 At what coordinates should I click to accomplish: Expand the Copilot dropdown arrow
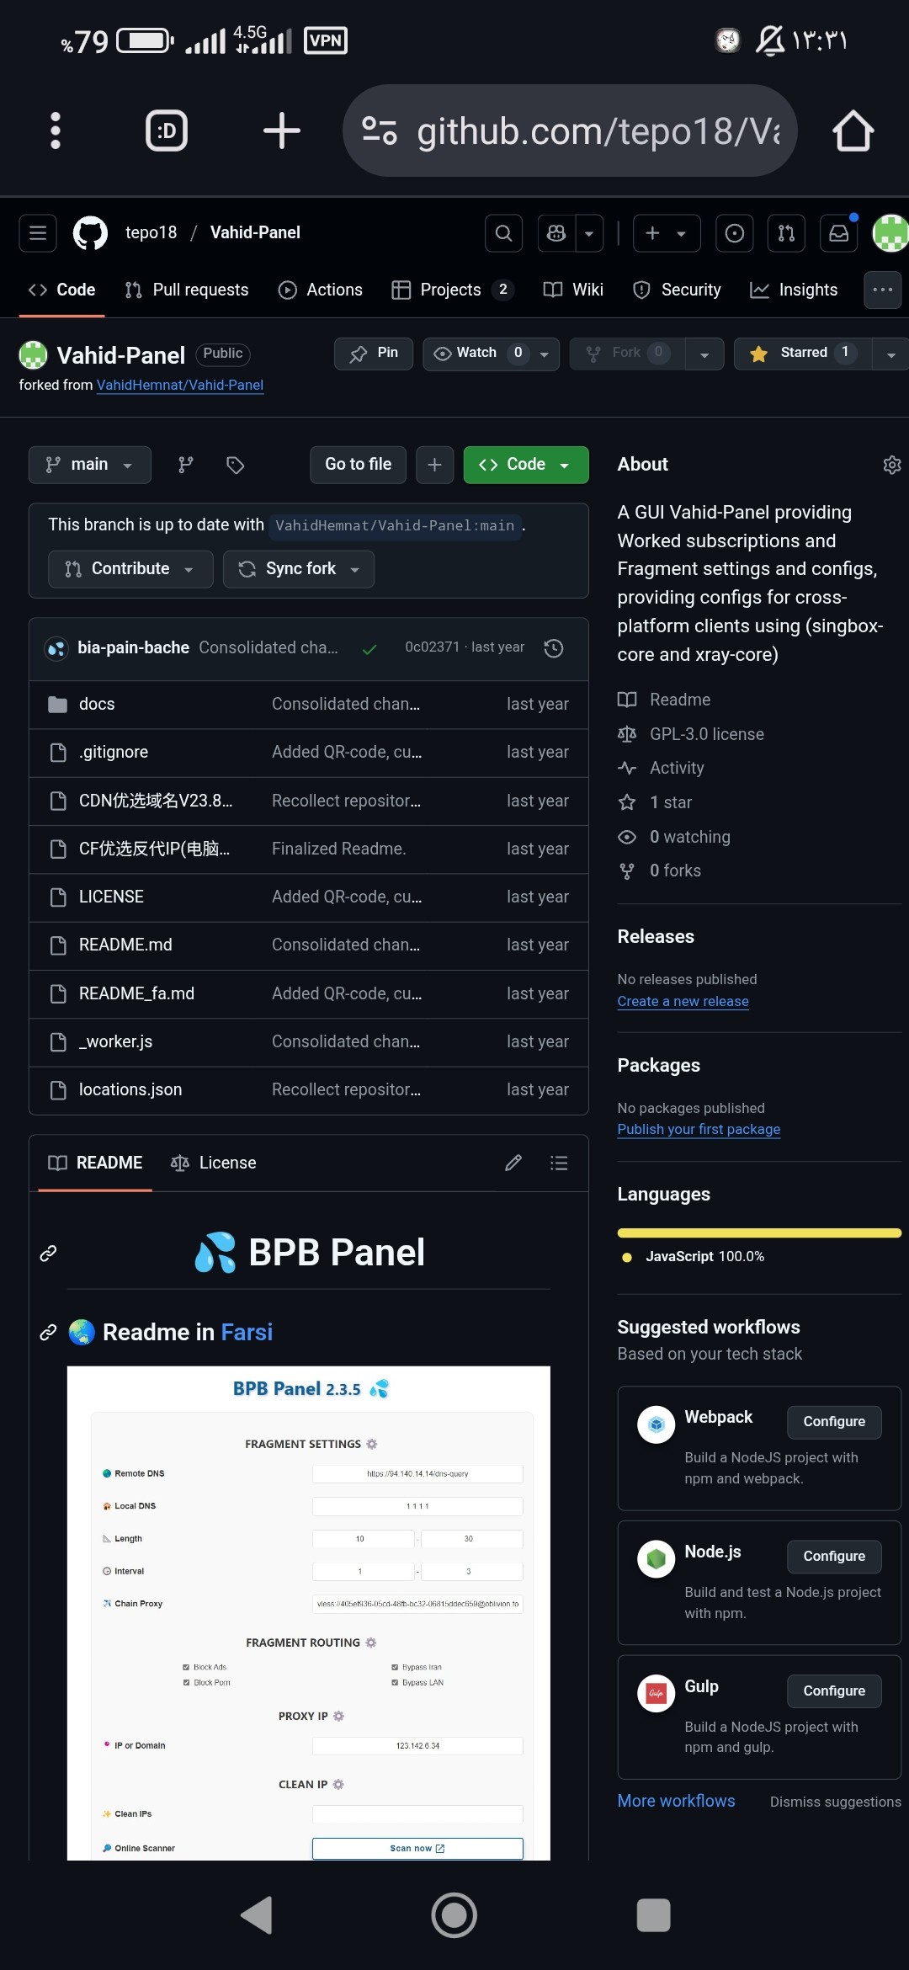tap(589, 233)
